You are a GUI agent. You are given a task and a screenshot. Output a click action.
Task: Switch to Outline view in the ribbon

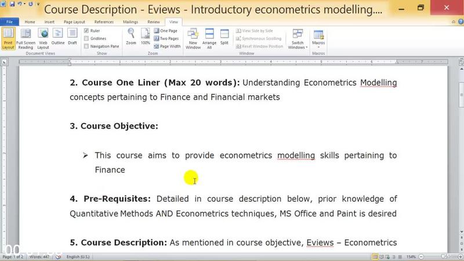(57, 37)
